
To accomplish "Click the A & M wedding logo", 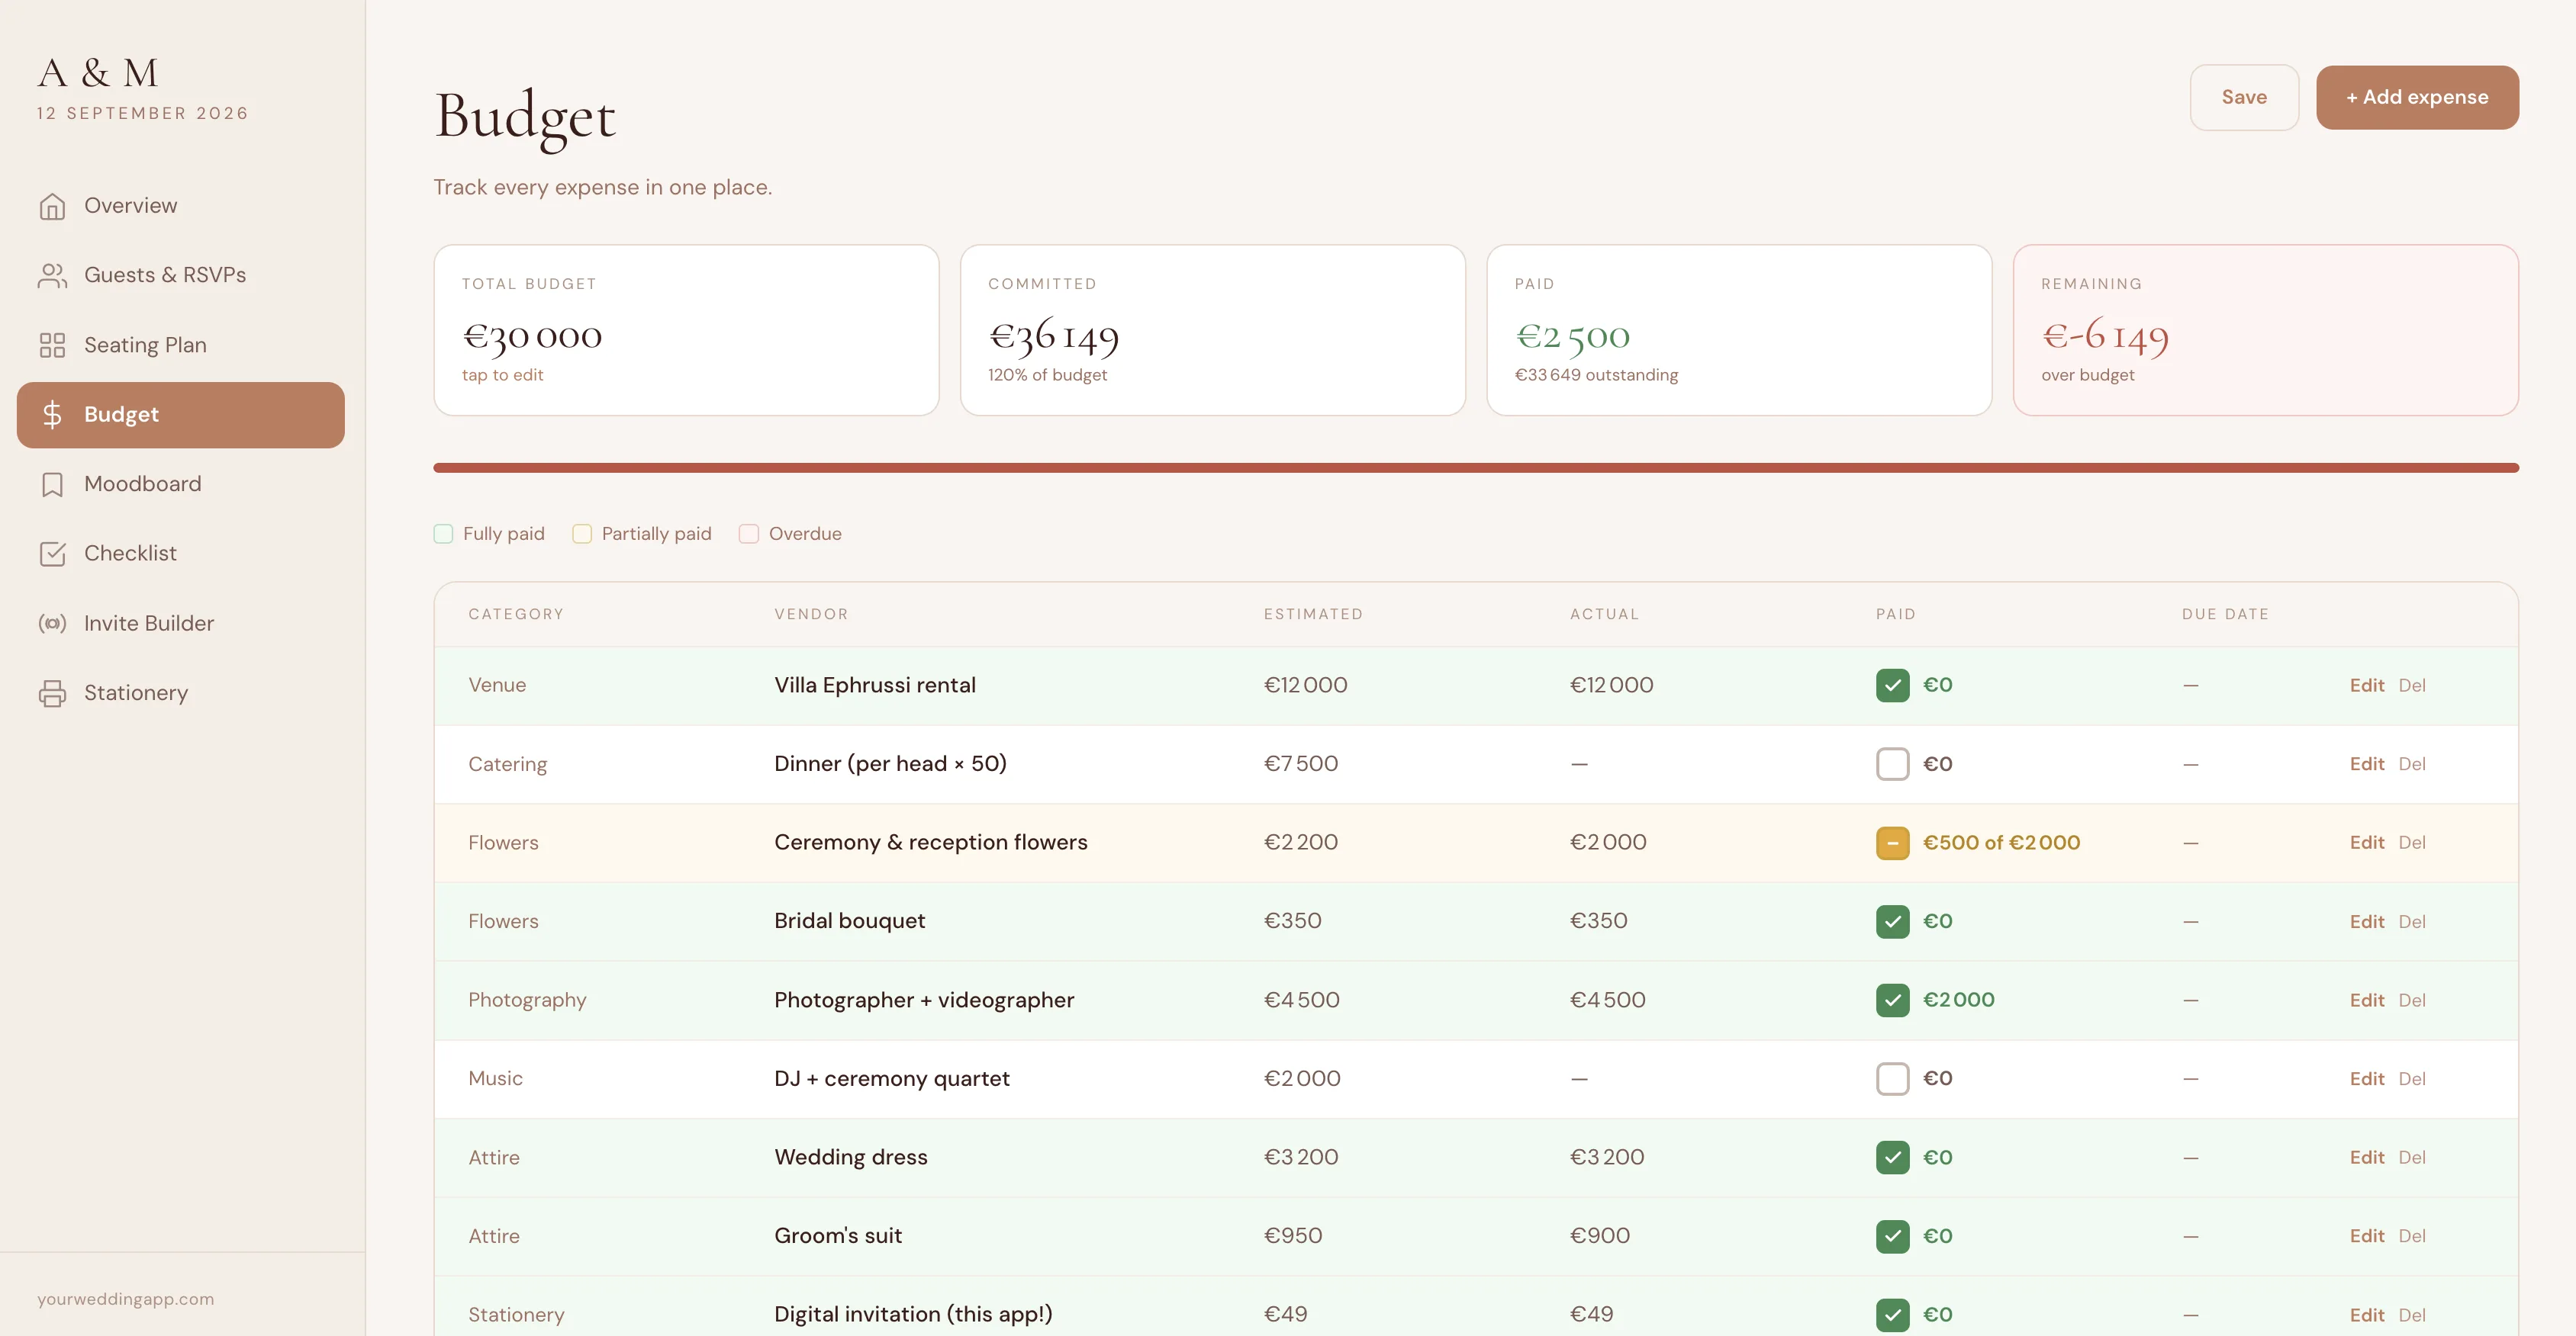I will click(98, 73).
